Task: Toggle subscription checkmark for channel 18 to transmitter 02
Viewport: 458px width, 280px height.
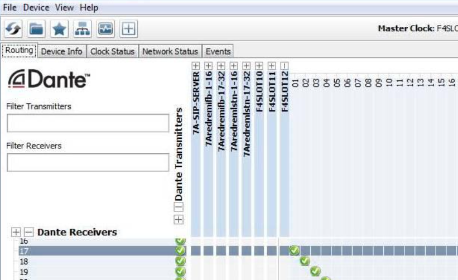Action: coord(305,260)
